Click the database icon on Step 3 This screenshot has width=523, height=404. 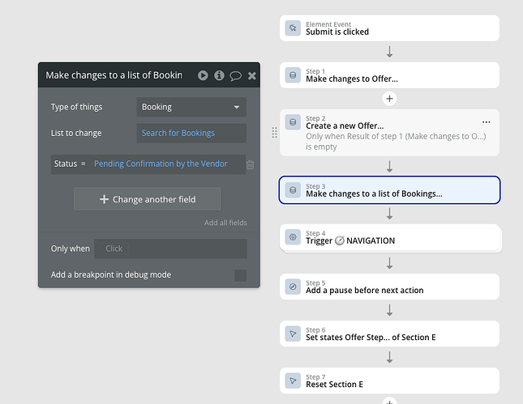click(x=293, y=190)
